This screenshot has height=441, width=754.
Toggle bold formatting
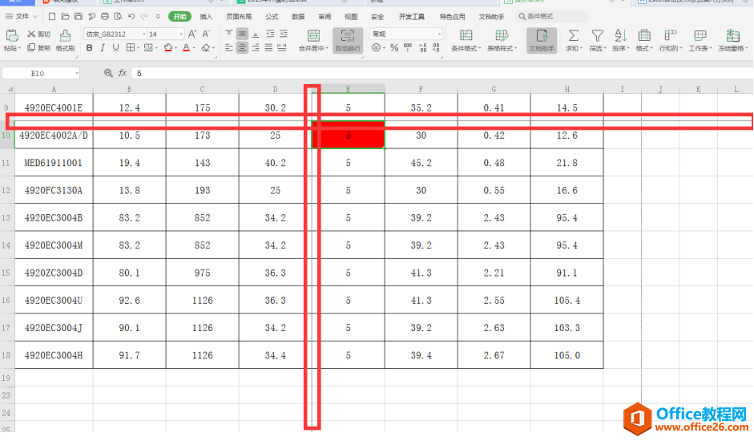[90, 47]
